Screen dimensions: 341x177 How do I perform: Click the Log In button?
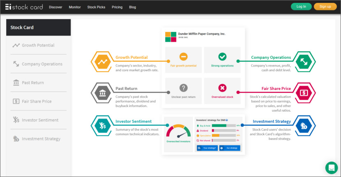coord(301,7)
